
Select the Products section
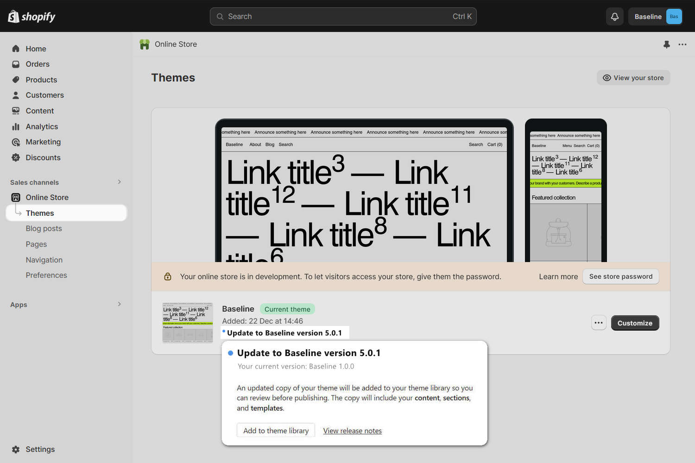(x=41, y=80)
